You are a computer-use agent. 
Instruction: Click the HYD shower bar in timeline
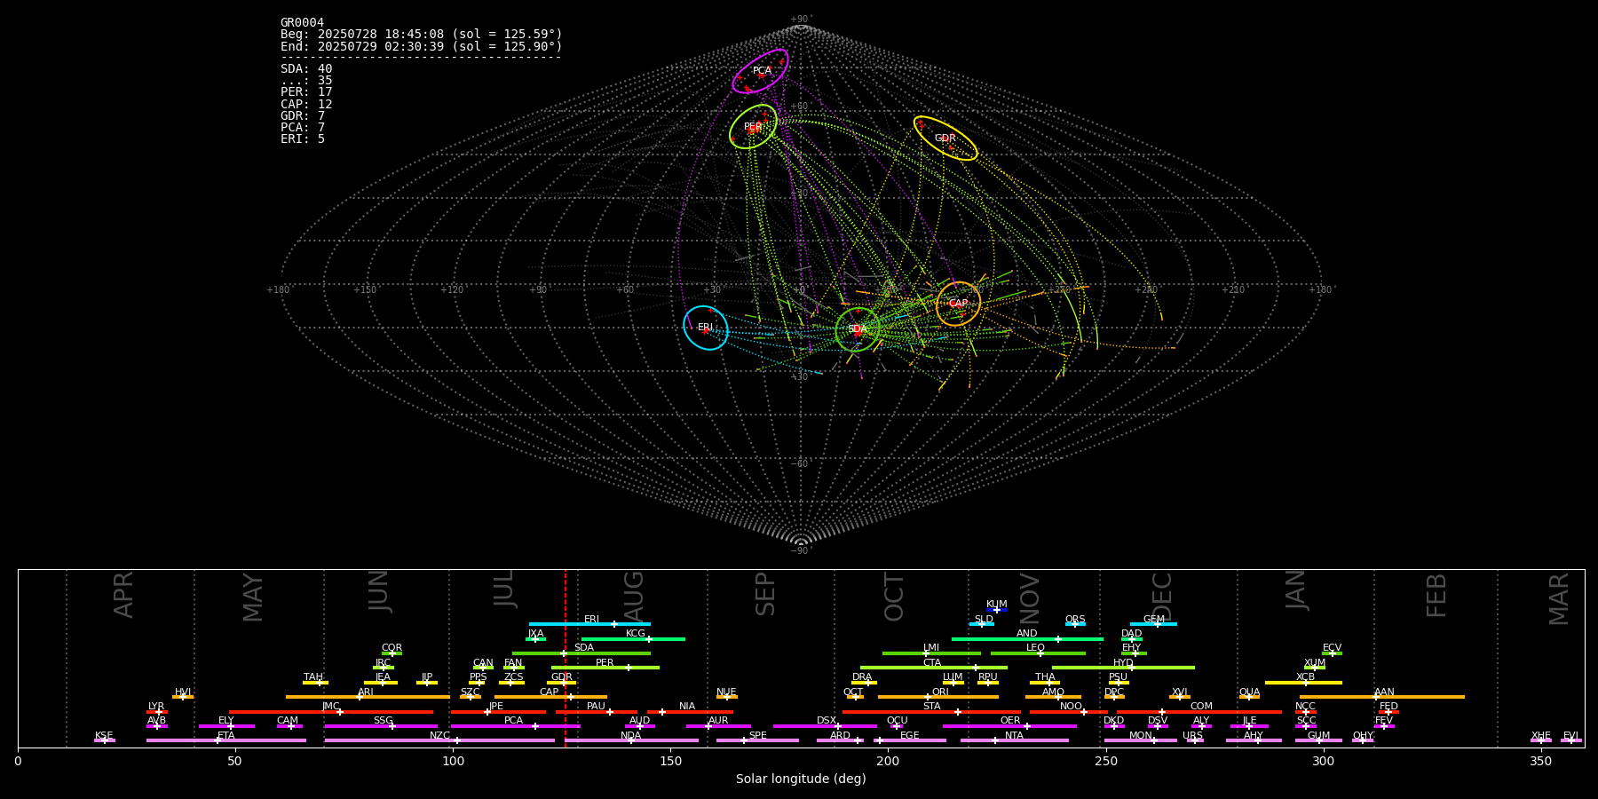(1123, 668)
